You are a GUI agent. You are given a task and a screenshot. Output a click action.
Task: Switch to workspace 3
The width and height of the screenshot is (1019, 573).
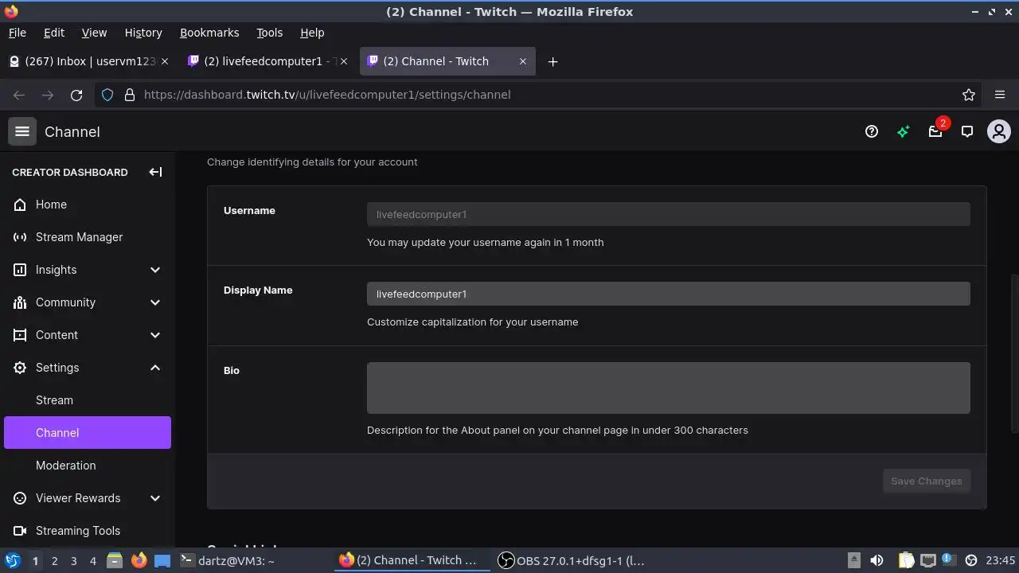coord(73,561)
